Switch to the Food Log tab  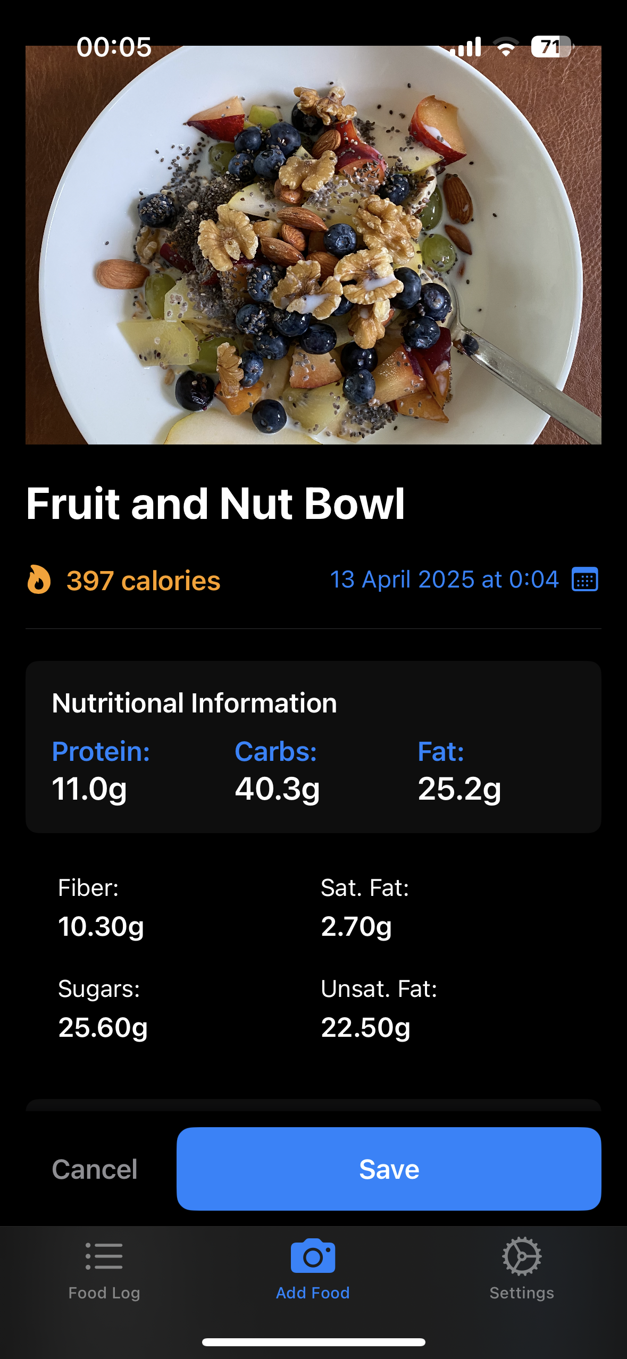coord(104,1292)
